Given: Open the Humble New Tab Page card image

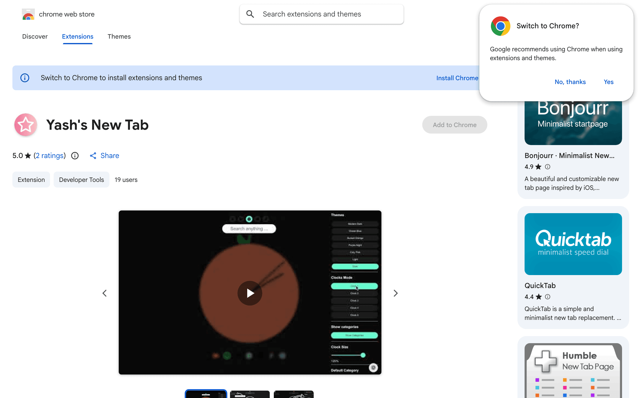Looking at the screenshot, I should coord(573,371).
